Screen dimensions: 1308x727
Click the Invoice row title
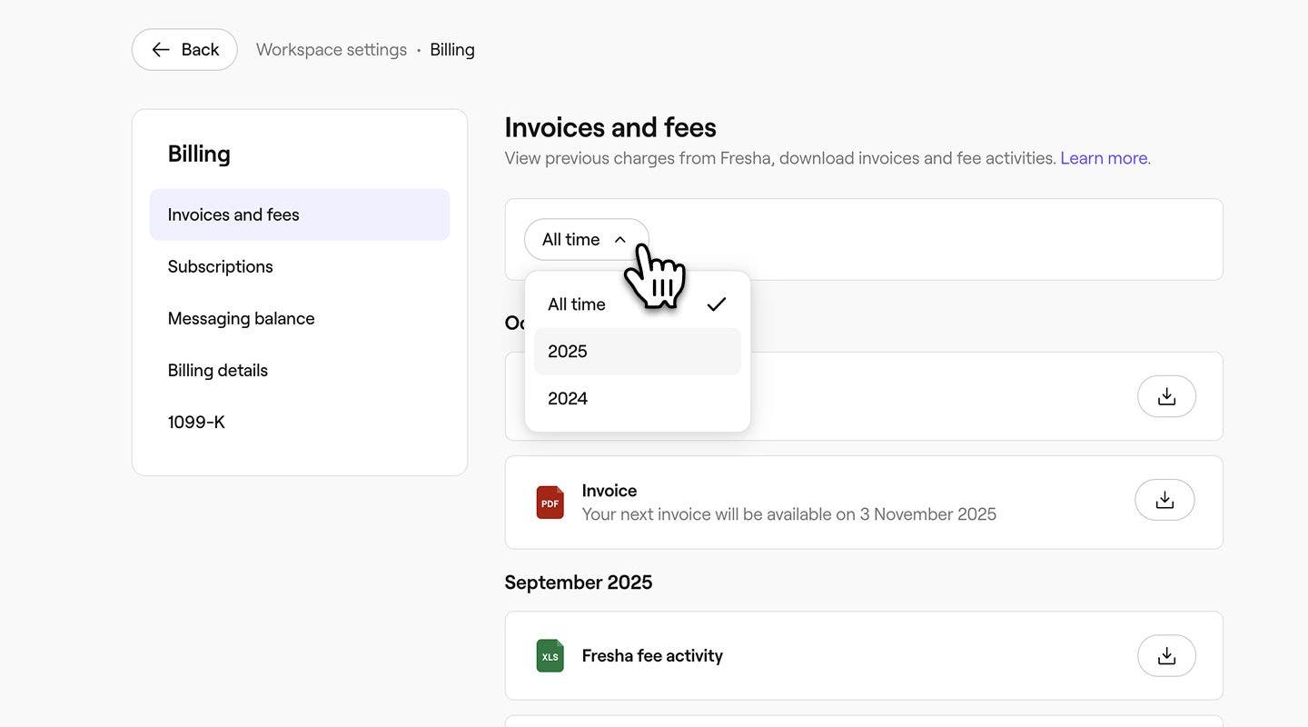click(609, 491)
